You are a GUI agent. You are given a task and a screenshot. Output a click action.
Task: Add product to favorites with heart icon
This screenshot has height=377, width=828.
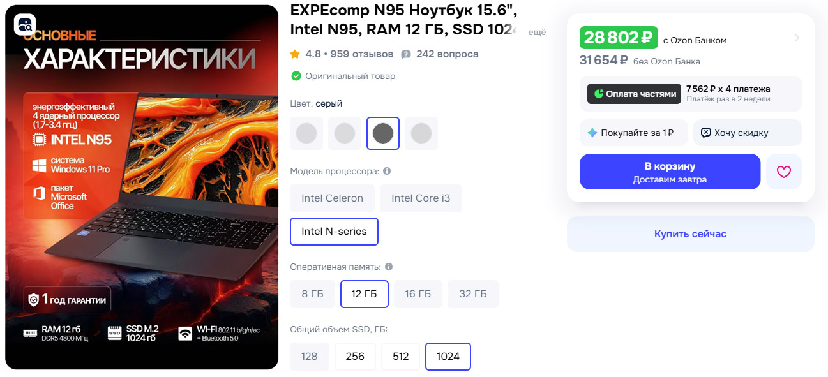784,172
